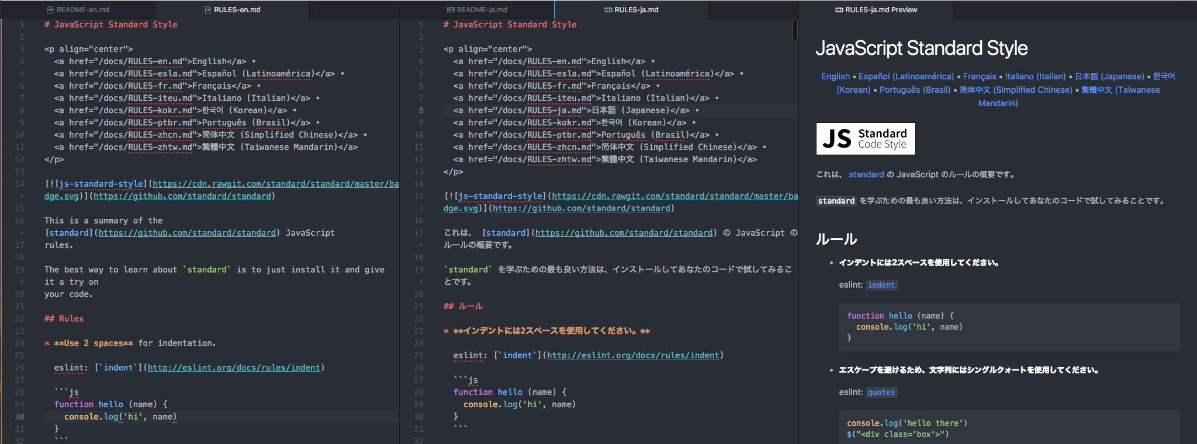Screen dimensions: 1197x444
Task: Click the eslint.org indent URL in RULES-ja.md
Action: (x=633, y=355)
